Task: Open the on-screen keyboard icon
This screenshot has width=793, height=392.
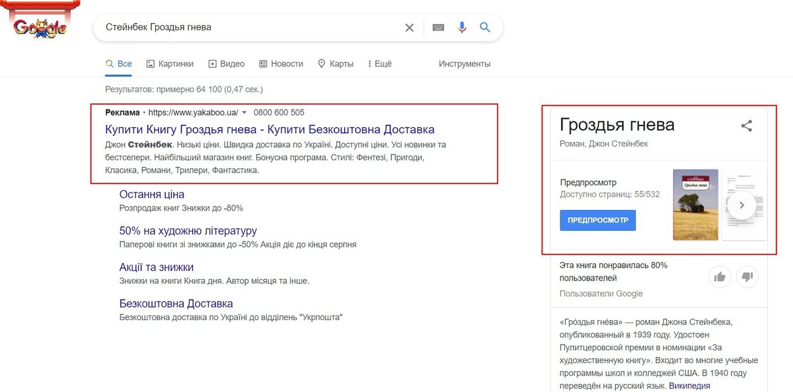Action: coord(438,28)
